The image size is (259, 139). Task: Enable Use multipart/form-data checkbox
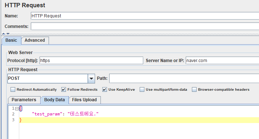(x=142, y=90)
